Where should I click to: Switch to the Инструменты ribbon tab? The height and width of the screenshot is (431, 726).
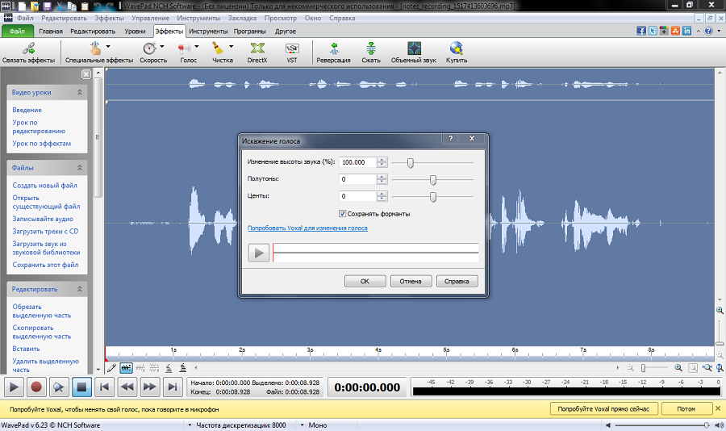tap(208, 31)
